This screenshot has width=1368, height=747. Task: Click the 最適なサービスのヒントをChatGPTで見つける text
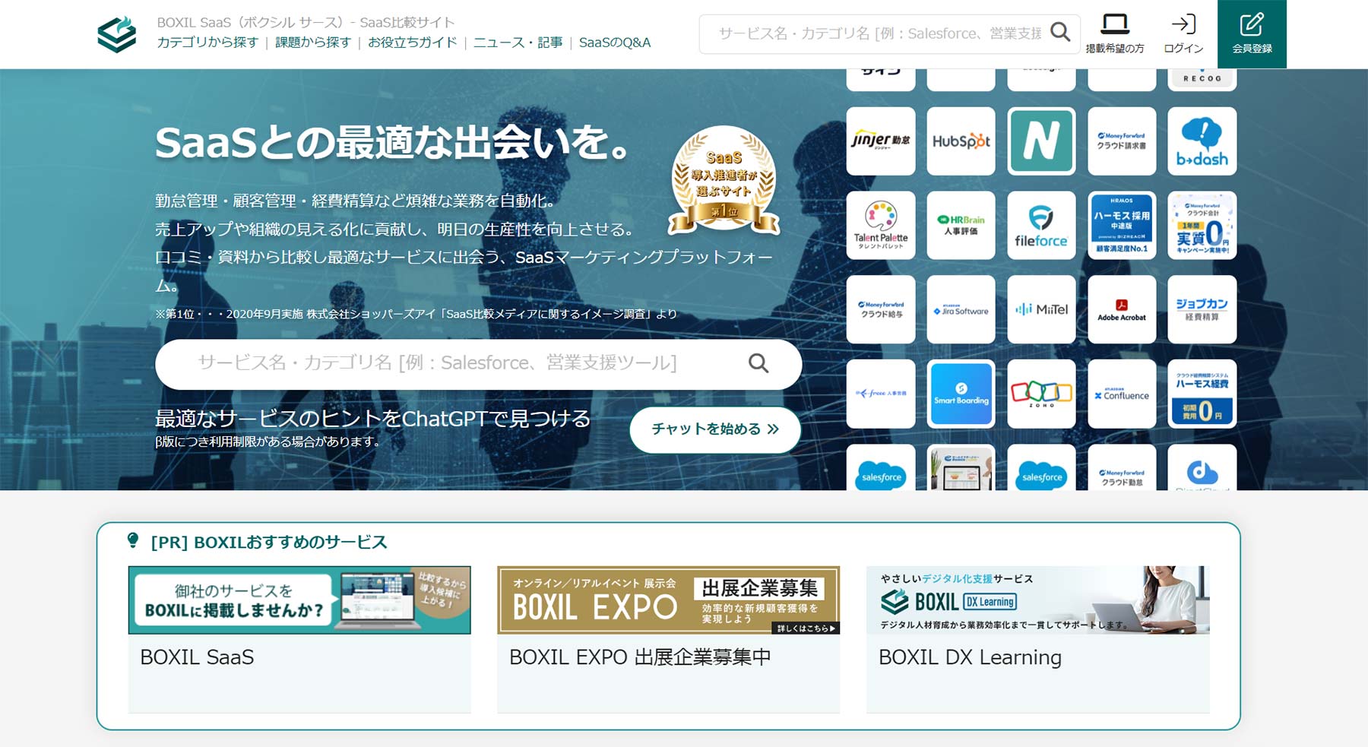[x=372, y=419]
